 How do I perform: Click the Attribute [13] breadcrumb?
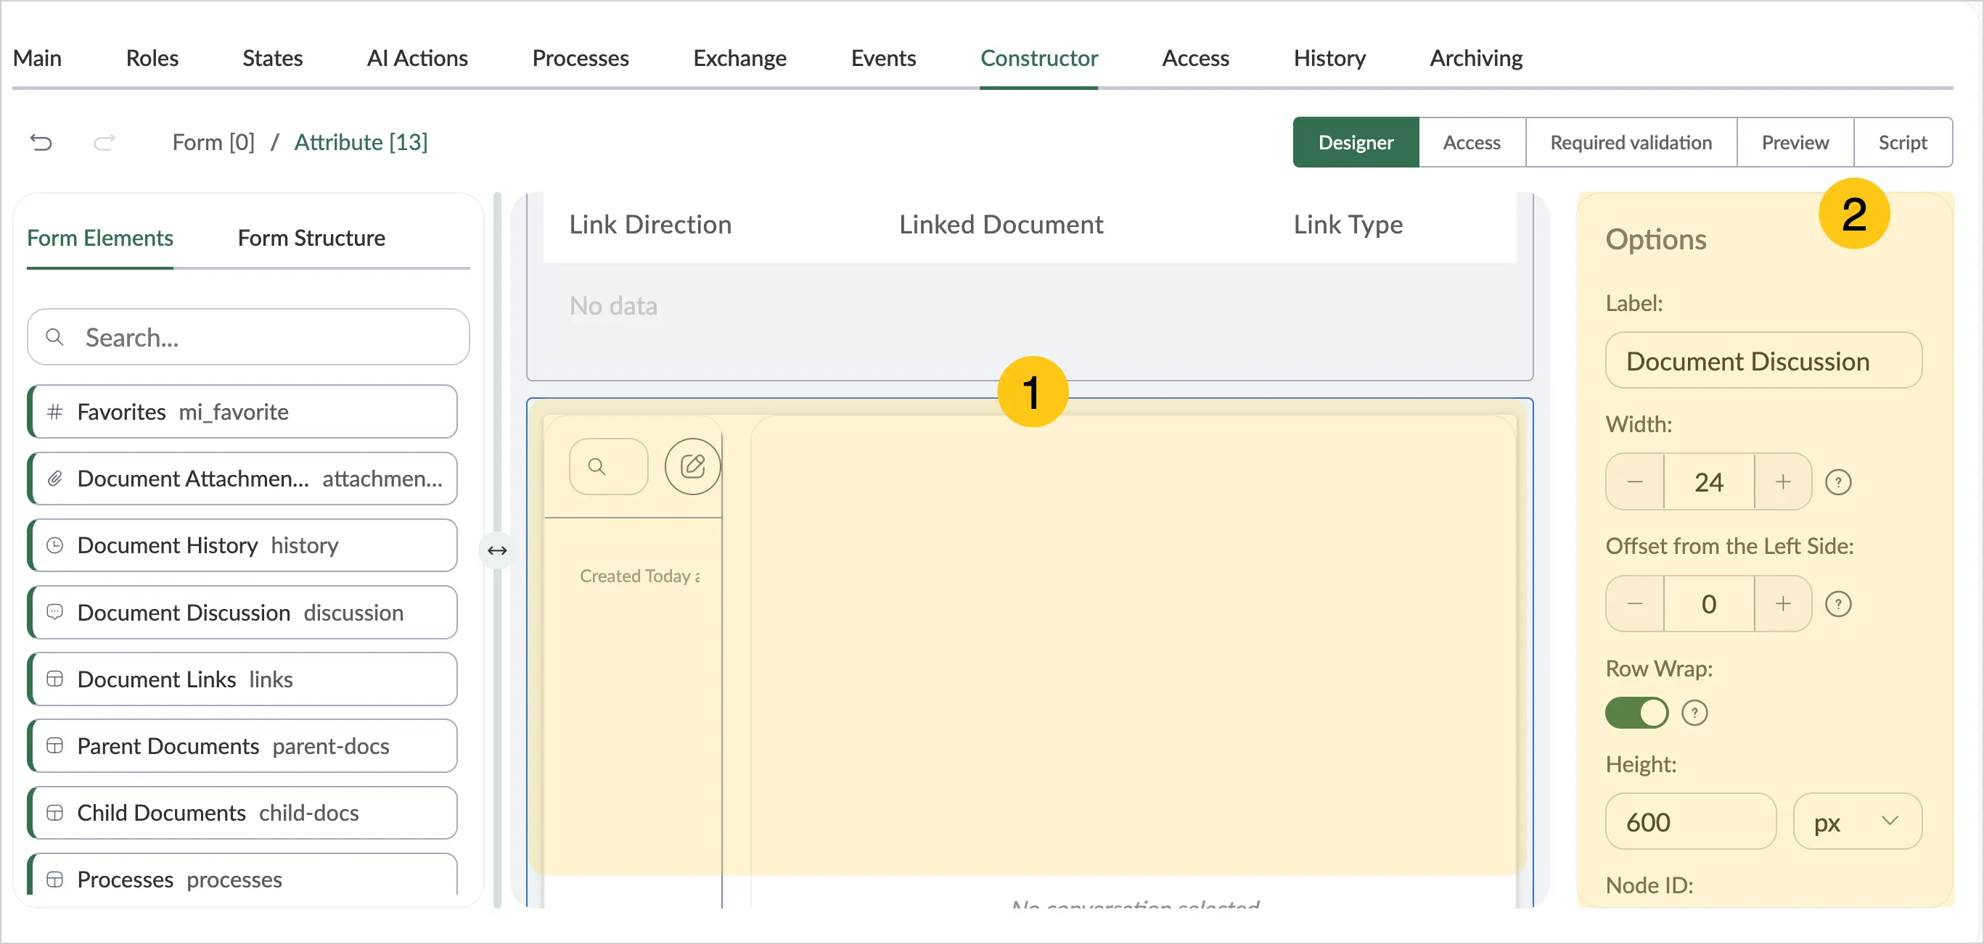point(361,142)
